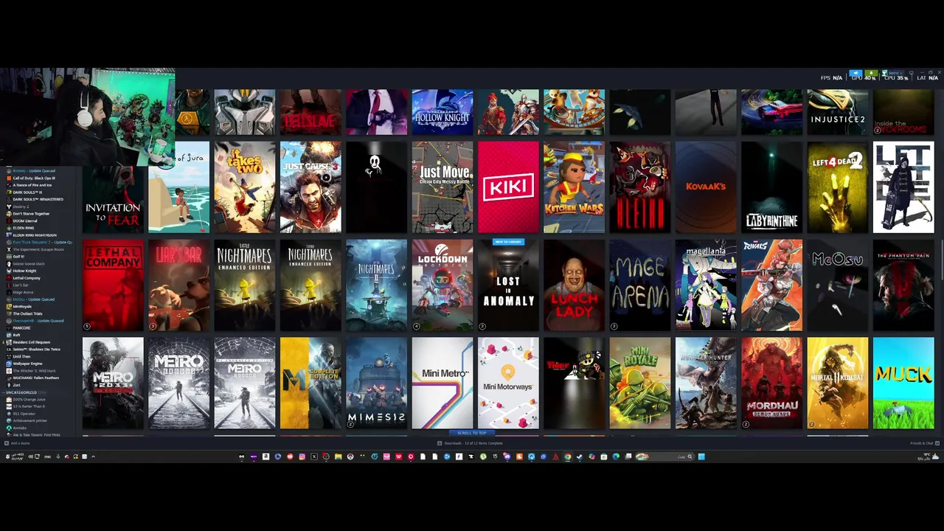Select the Left 4 Dead 2 cover
Viewport: 944px width, 531px height.
838,187
